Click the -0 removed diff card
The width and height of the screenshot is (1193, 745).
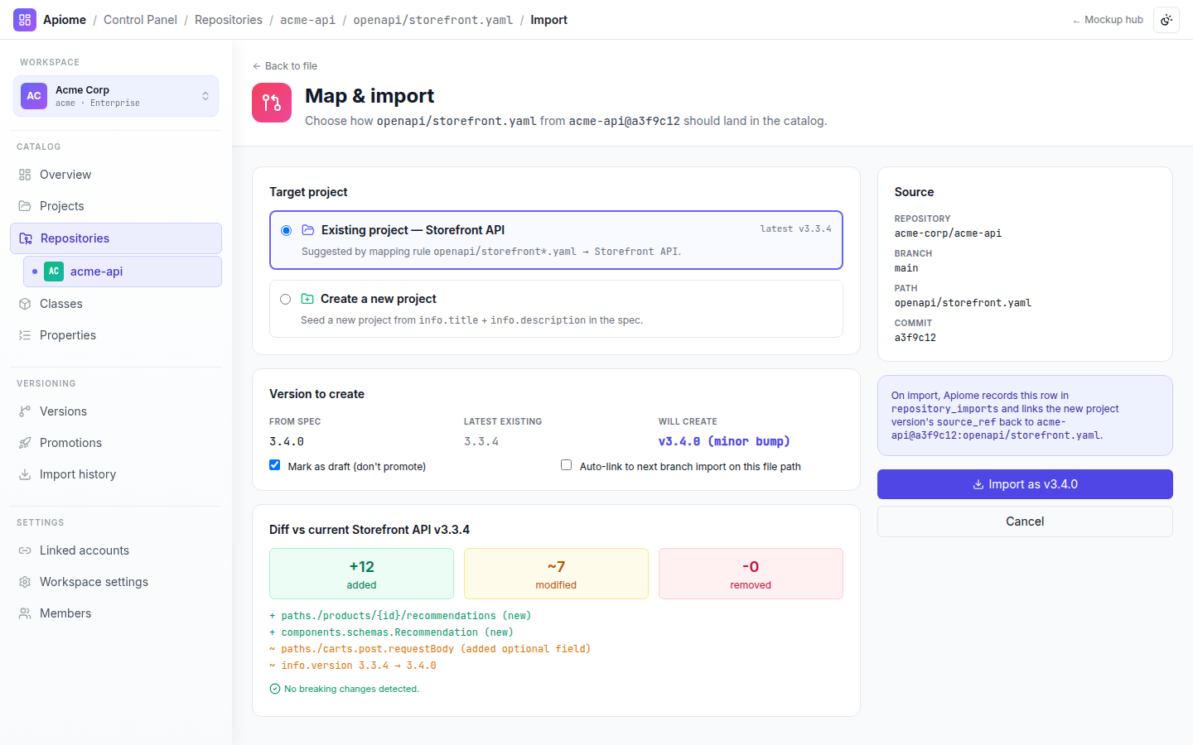point(751,574)
